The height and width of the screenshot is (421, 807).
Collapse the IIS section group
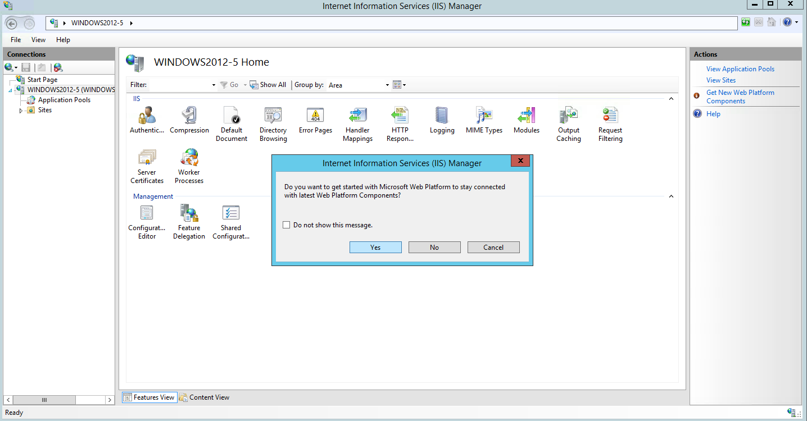coord(670,99)
